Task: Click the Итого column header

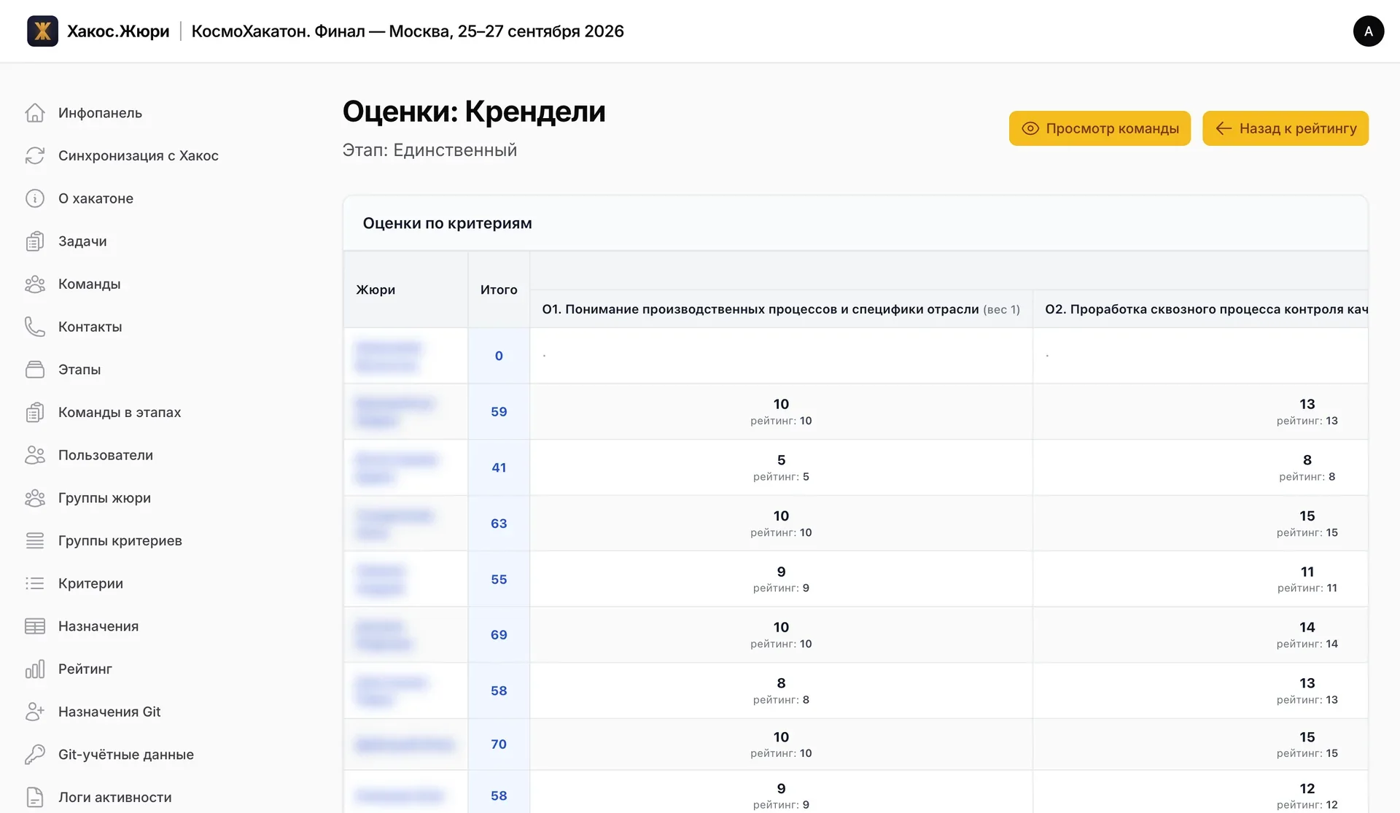Action: [x=499, y=289]
